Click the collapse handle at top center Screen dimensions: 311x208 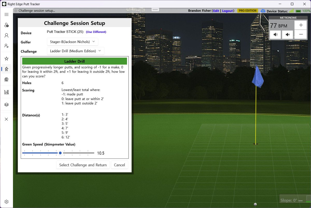[155, 10]
